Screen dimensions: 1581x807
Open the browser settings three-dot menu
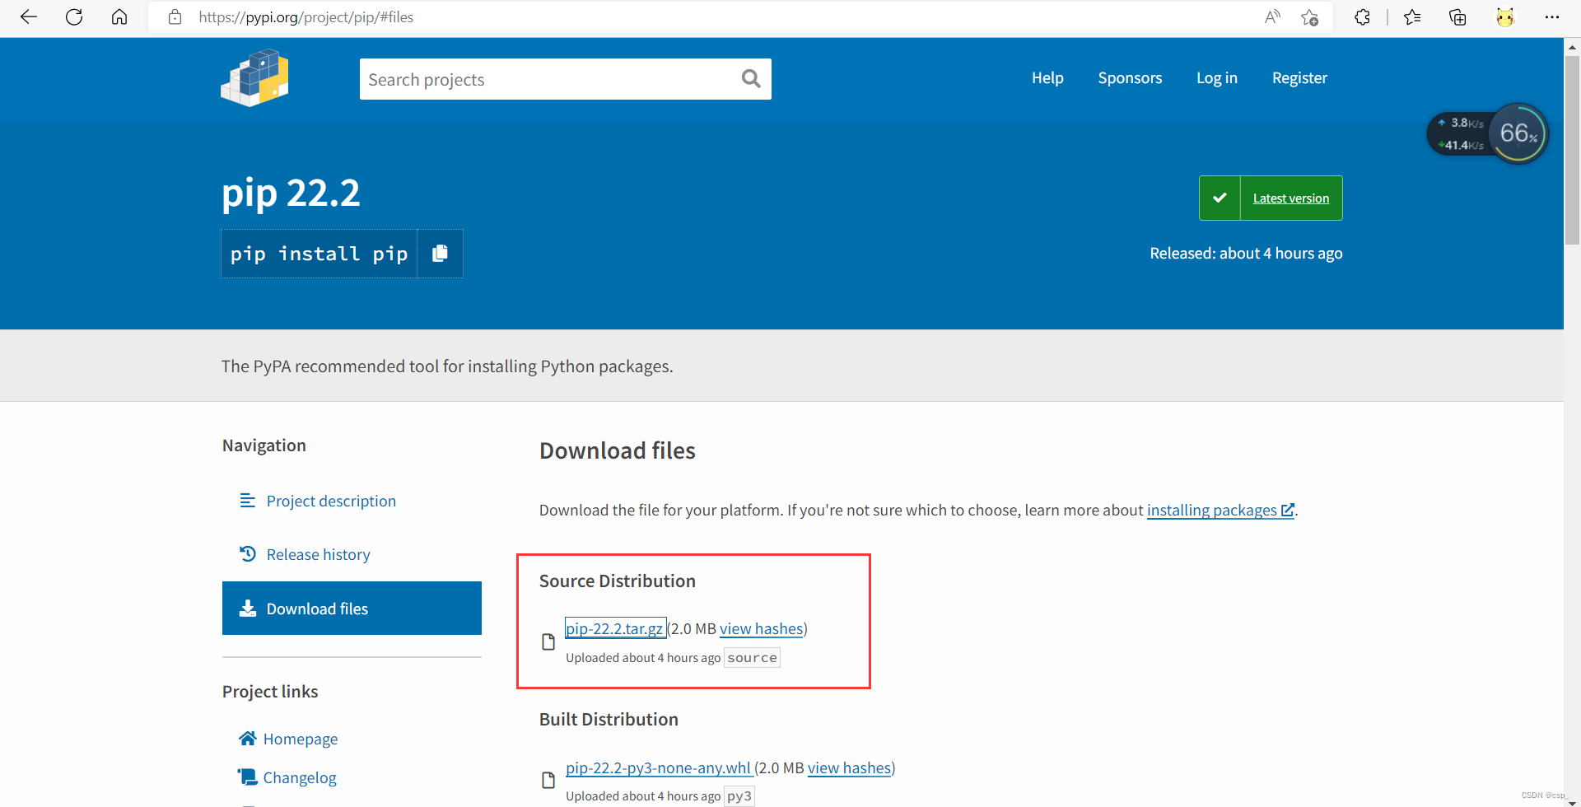[1553, 16]
